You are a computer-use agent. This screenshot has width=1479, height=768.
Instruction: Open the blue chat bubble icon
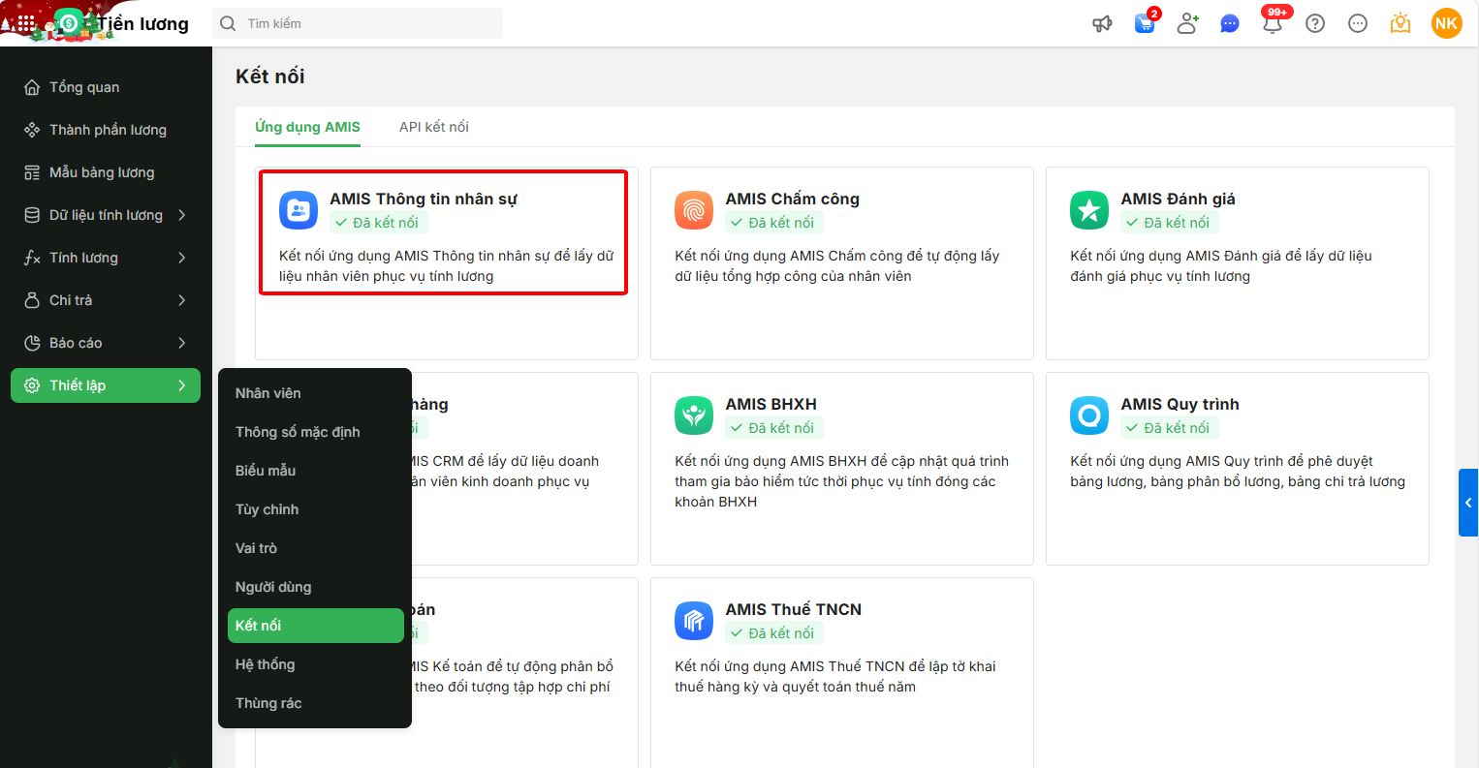1230,23
